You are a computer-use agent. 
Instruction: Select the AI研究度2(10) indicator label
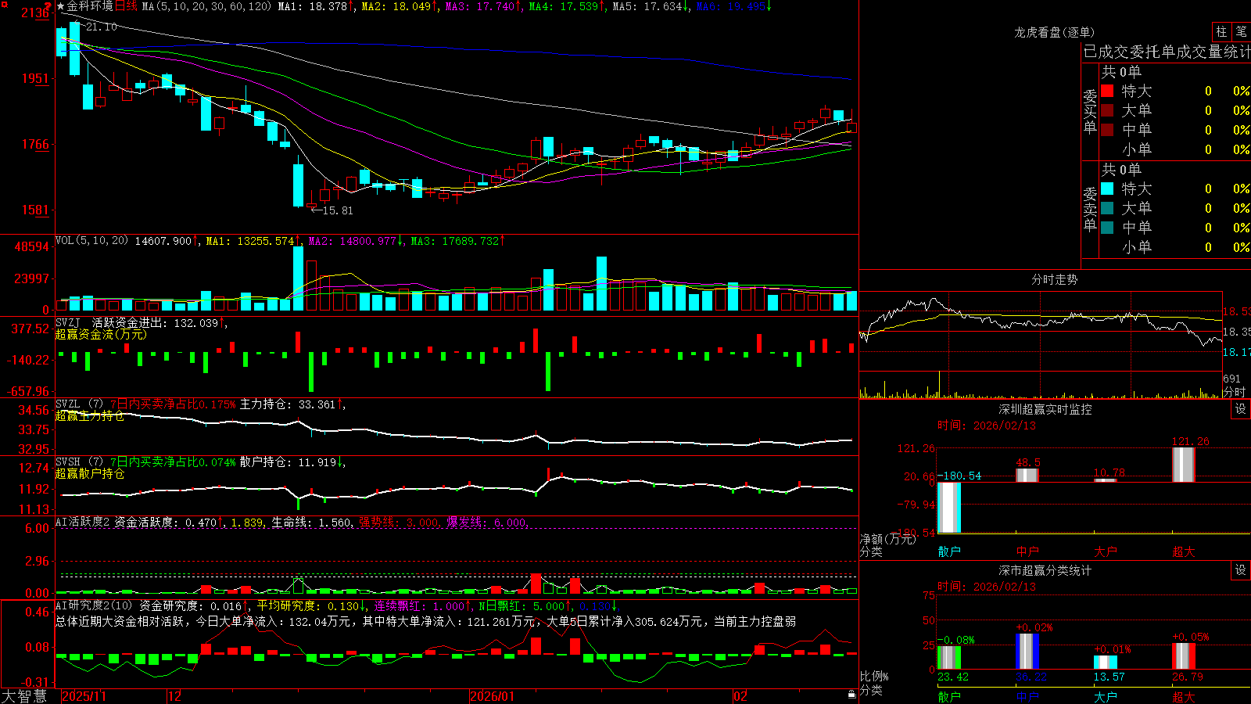(x=95, y=605)
